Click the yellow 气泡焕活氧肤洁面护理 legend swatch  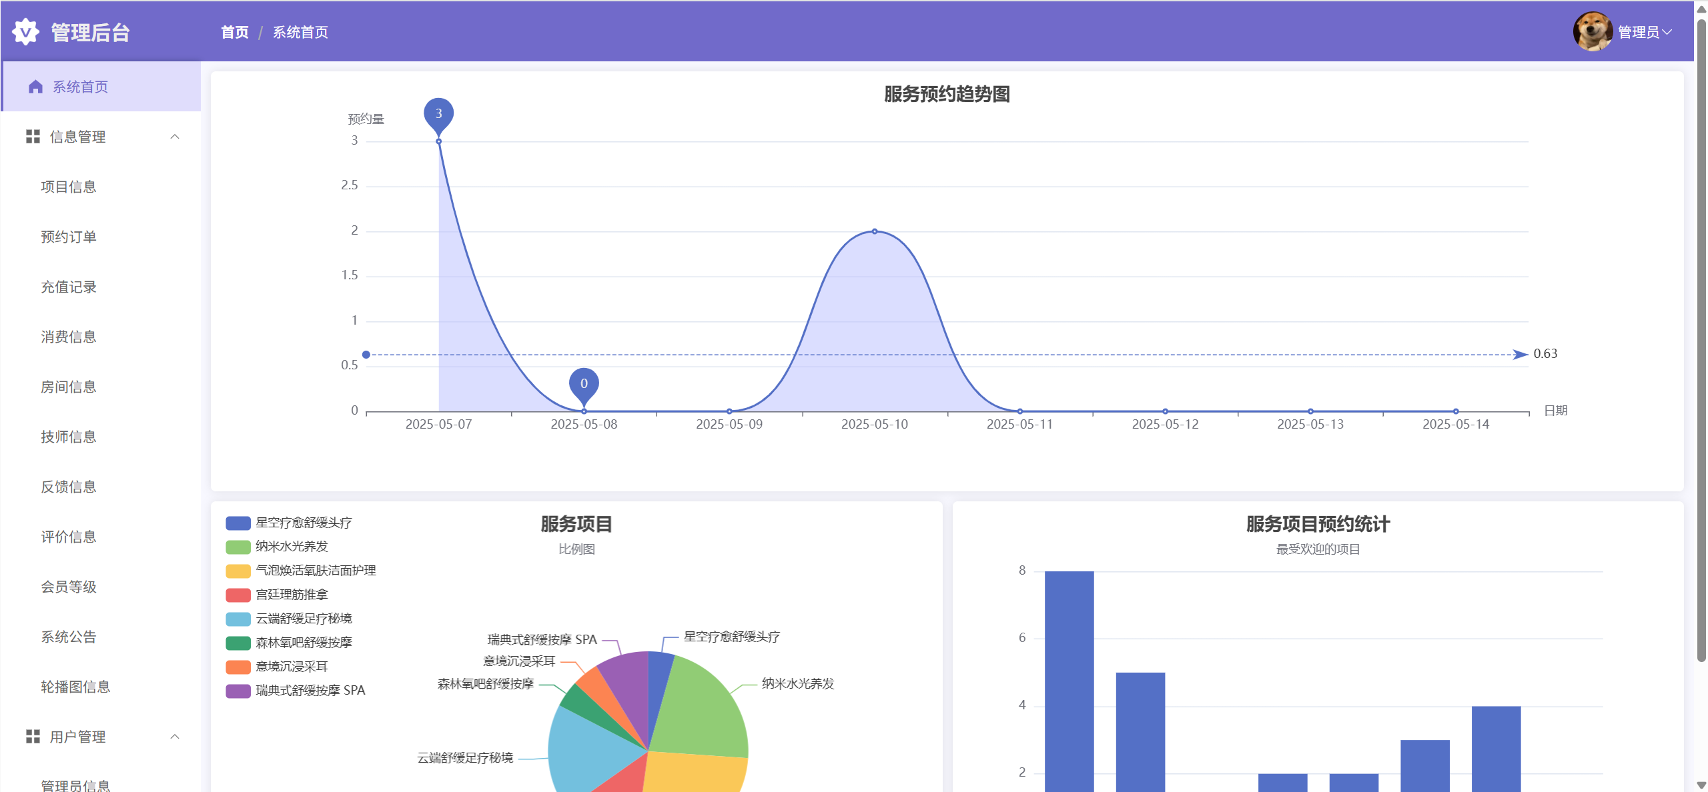(238, 571)
